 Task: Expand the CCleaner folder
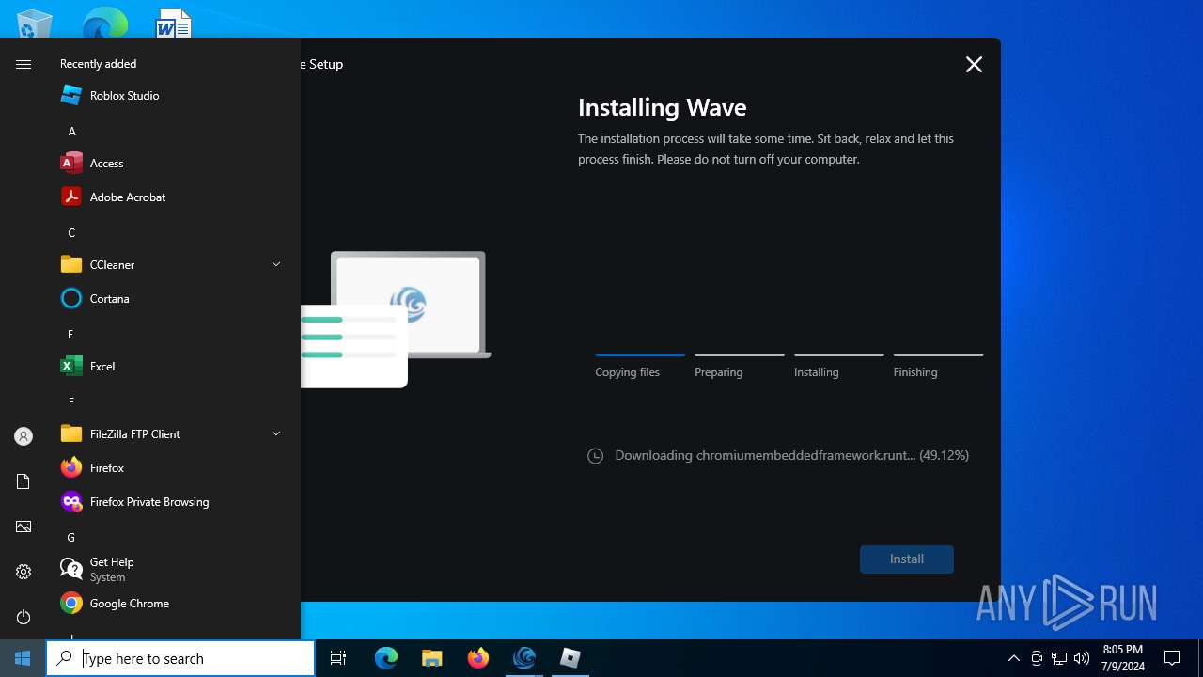276,264
